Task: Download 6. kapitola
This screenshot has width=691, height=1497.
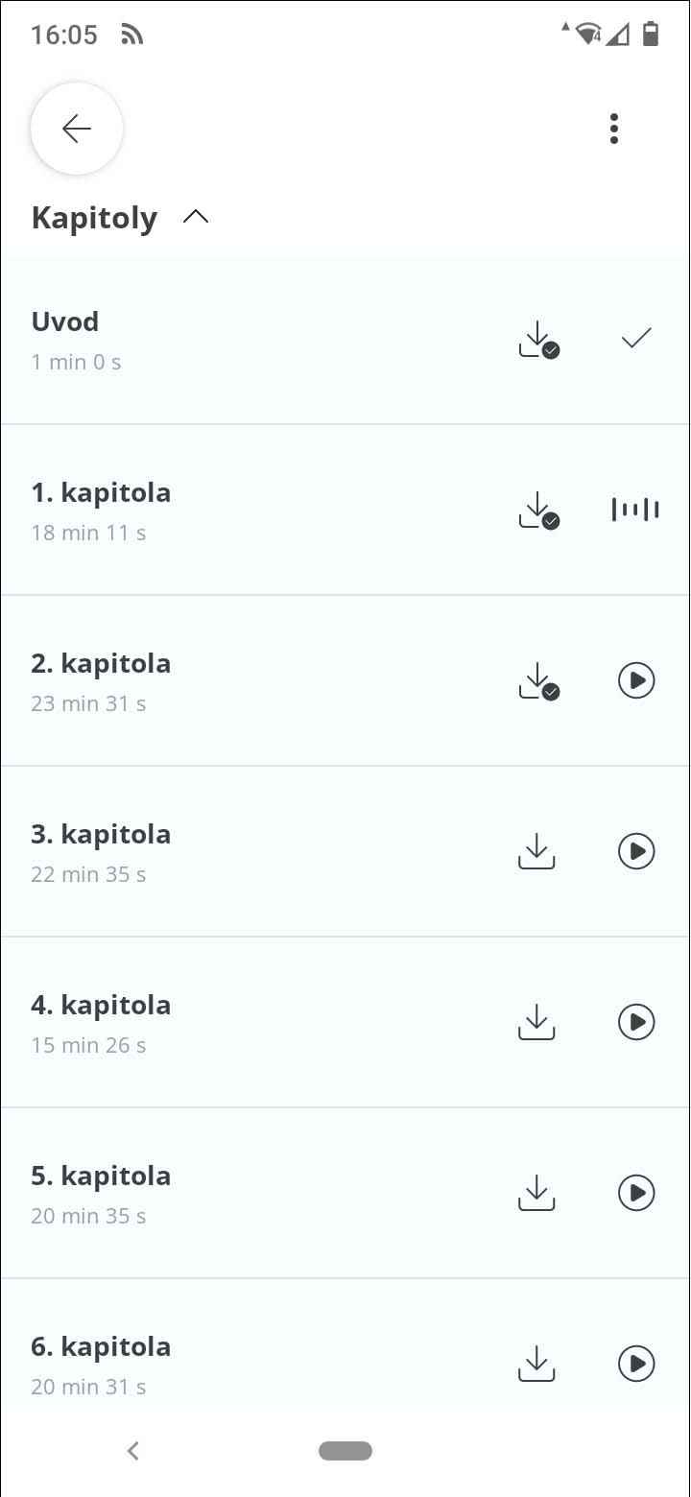Action: click(537, 1364)
